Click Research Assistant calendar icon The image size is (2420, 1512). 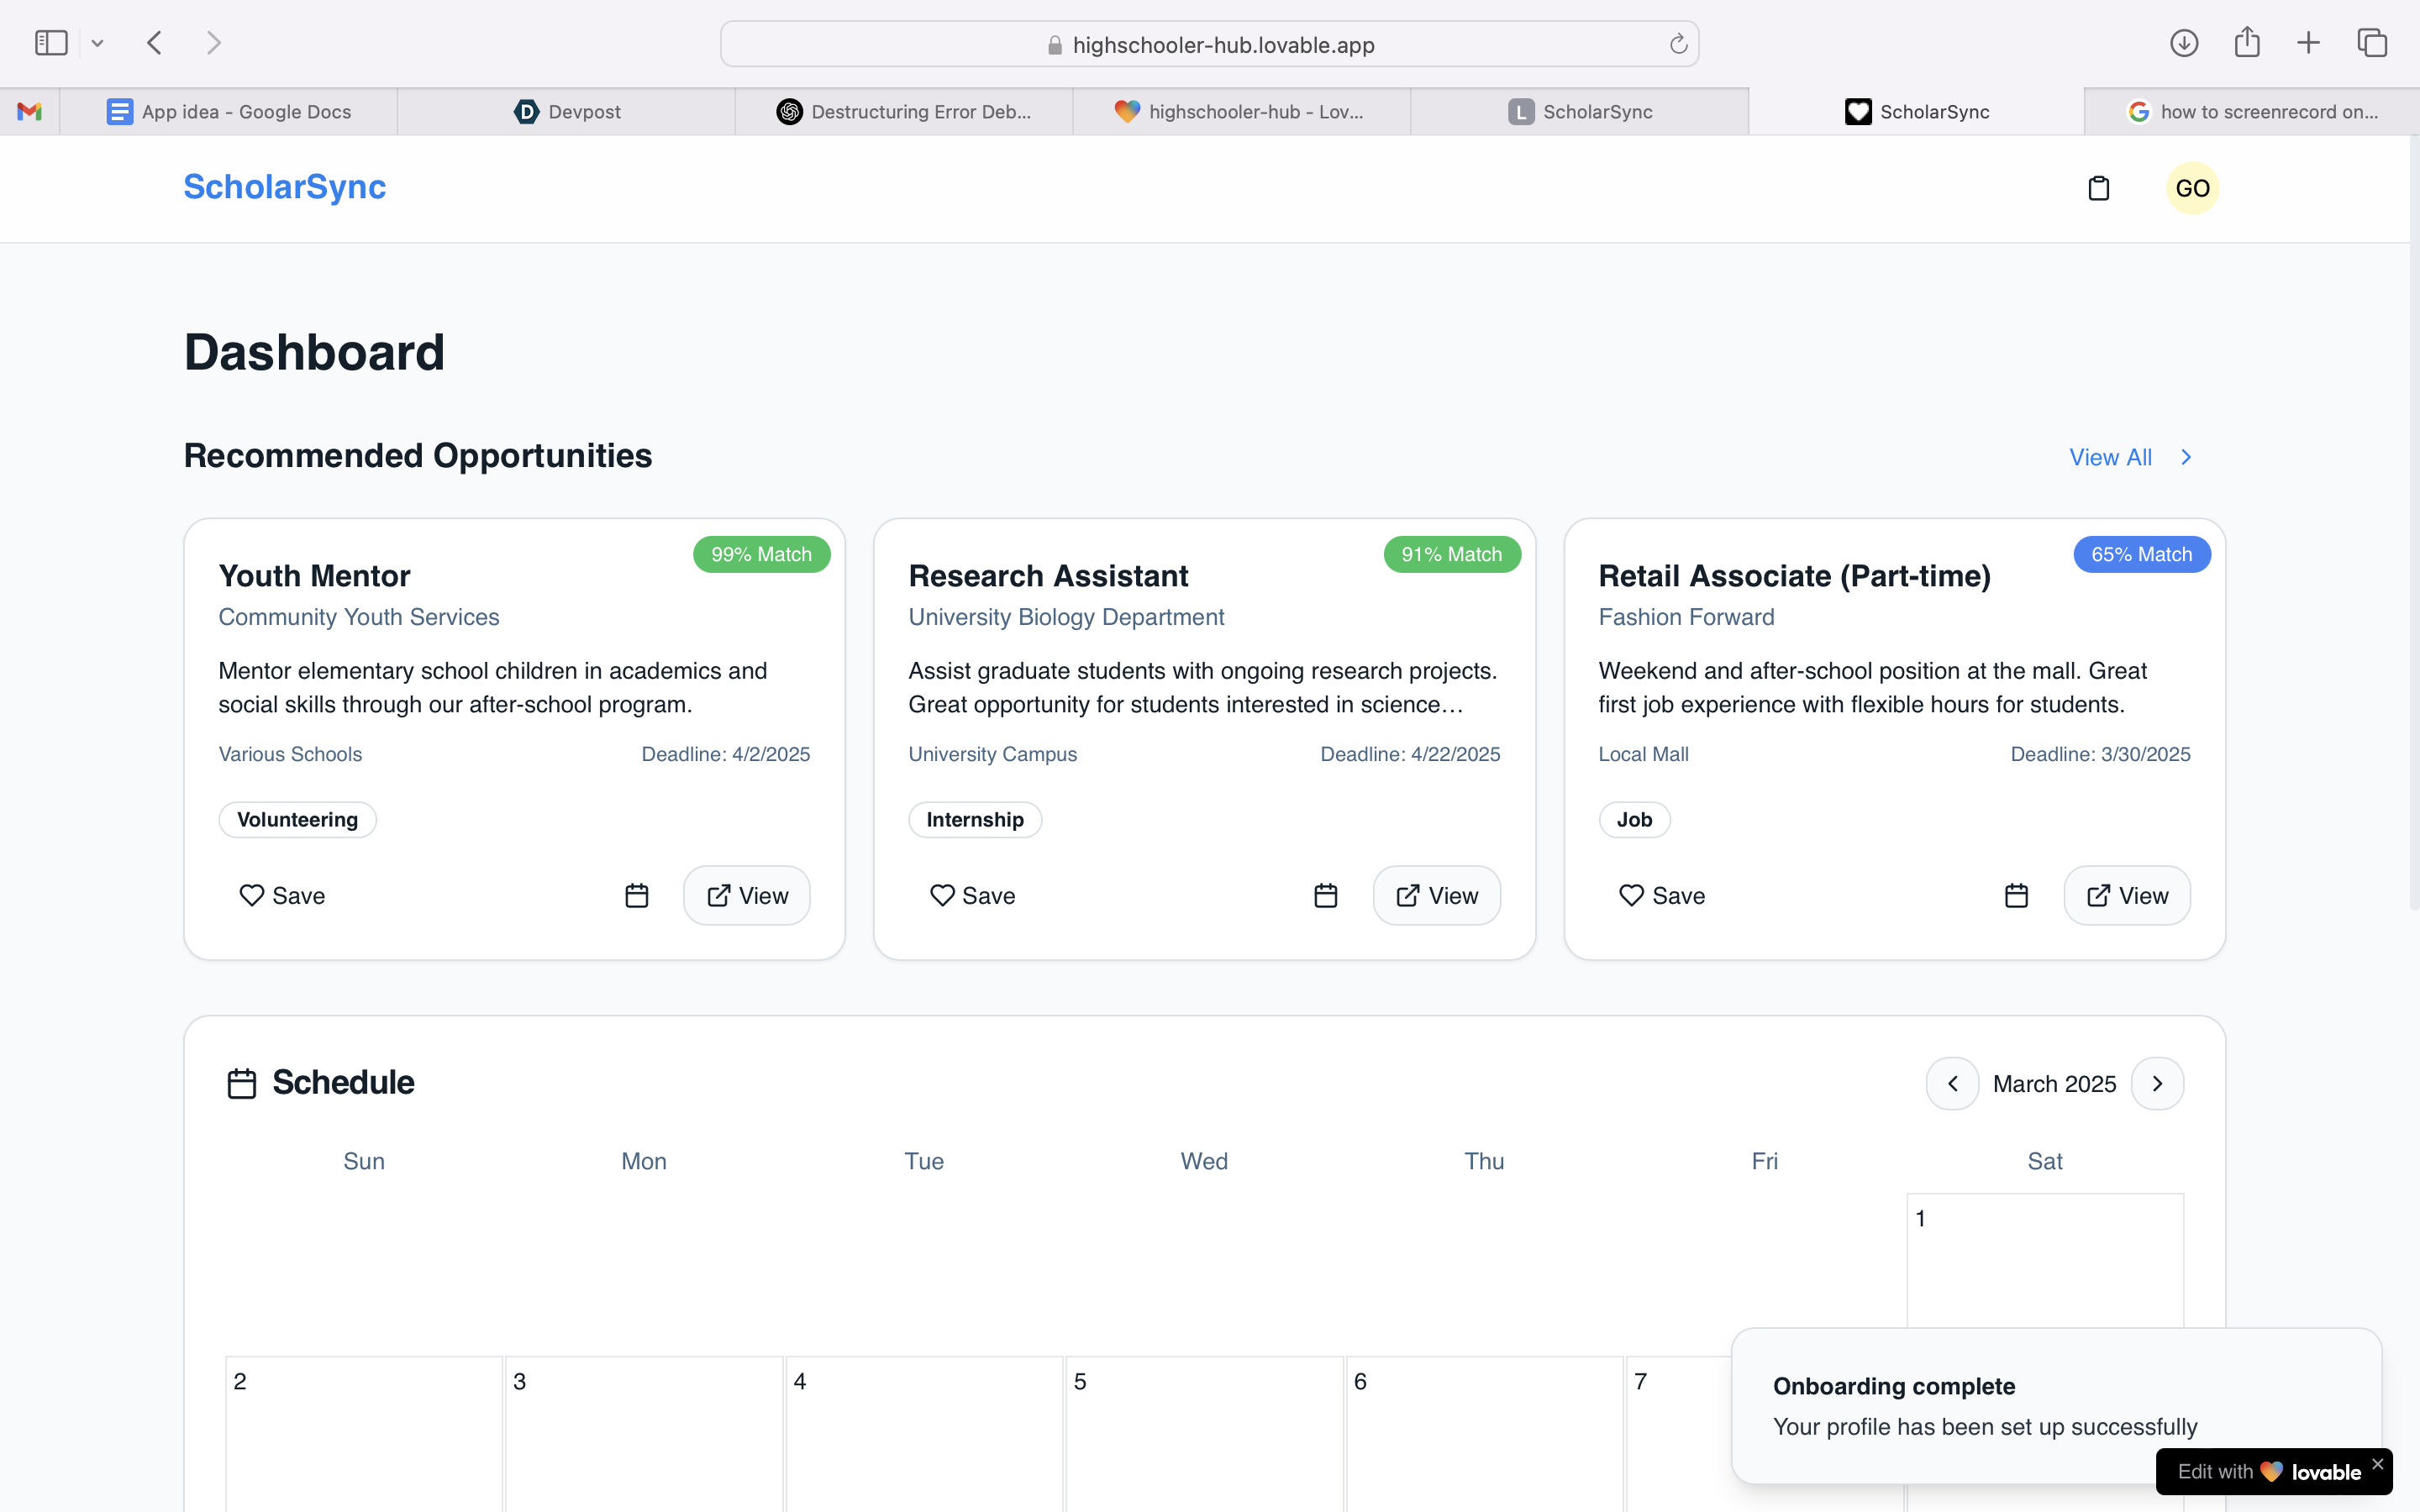(1325, 895)
